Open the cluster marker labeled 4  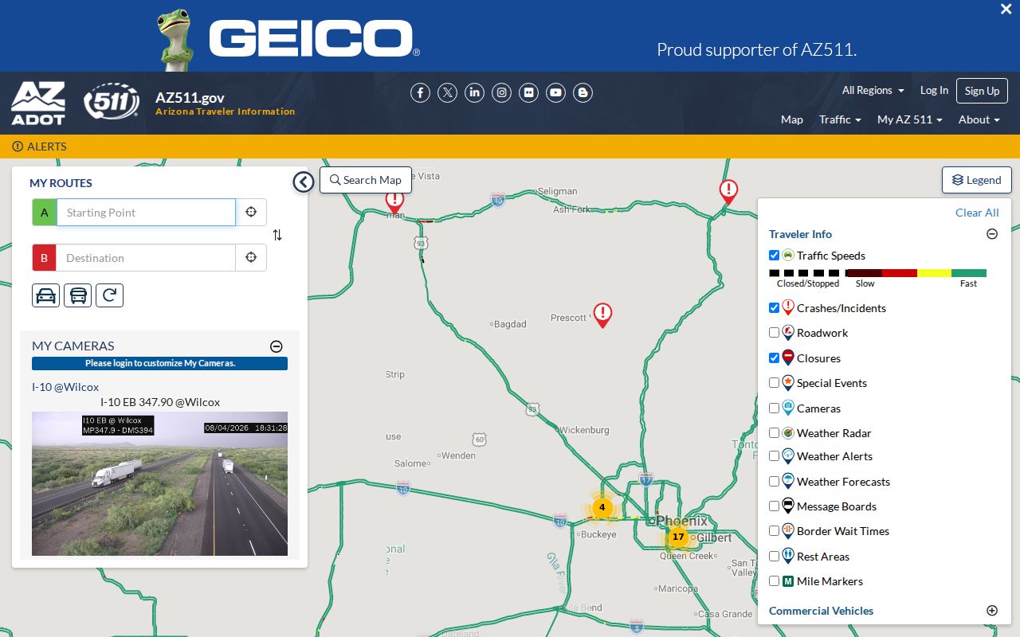[602, 507]
